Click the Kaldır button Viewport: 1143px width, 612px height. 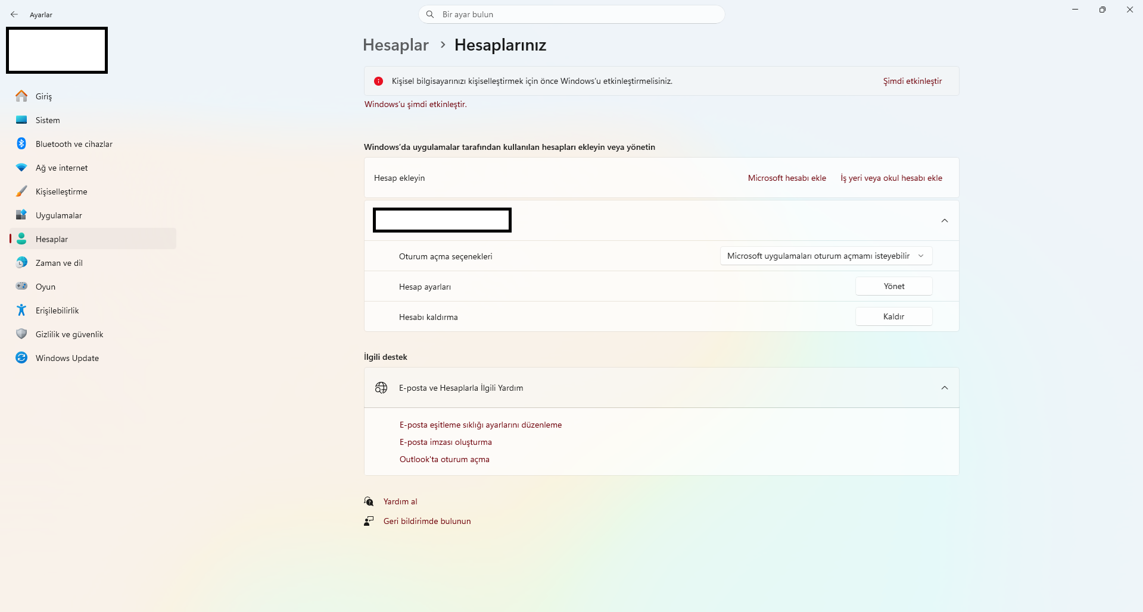pos(893,316)
